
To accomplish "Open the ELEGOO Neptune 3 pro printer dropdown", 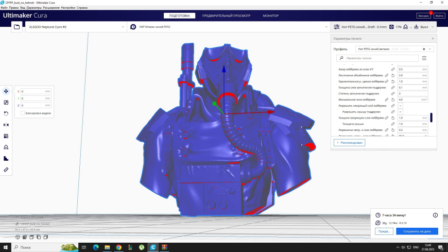I will [x=76, y=27].
